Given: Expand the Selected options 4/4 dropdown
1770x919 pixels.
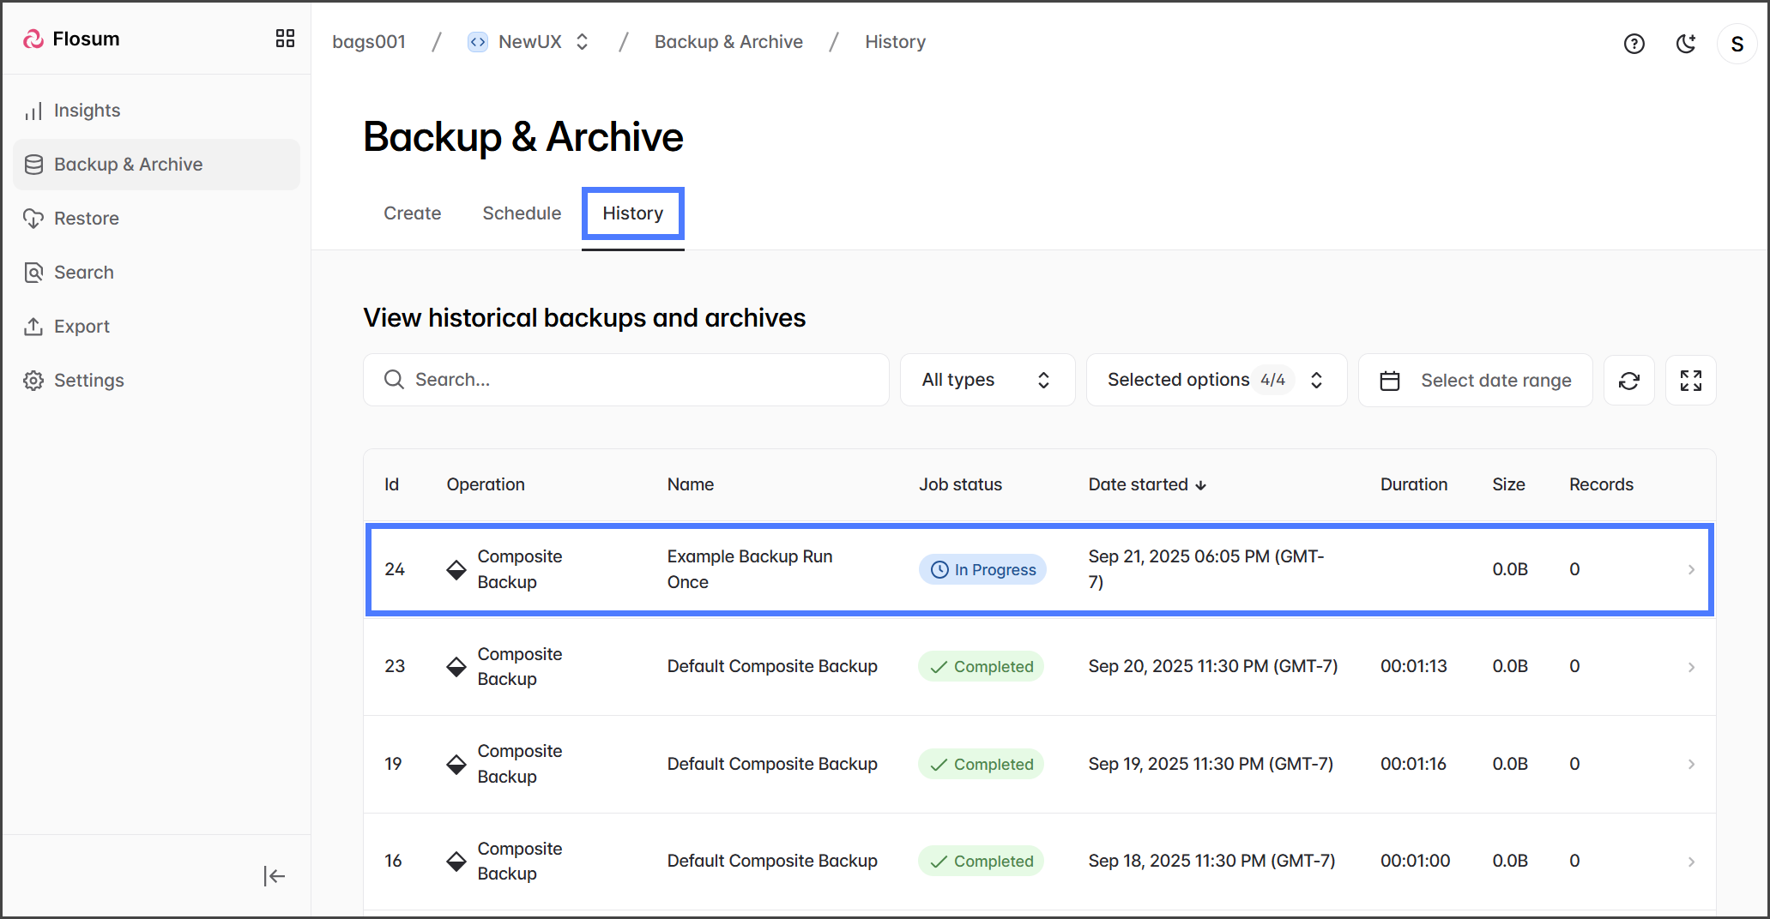Looking at the screenshot, I should (x=1216, y=380).
